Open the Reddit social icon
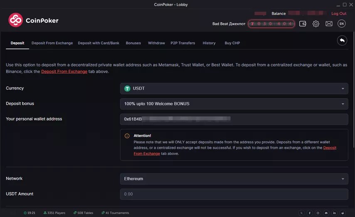 343,213
